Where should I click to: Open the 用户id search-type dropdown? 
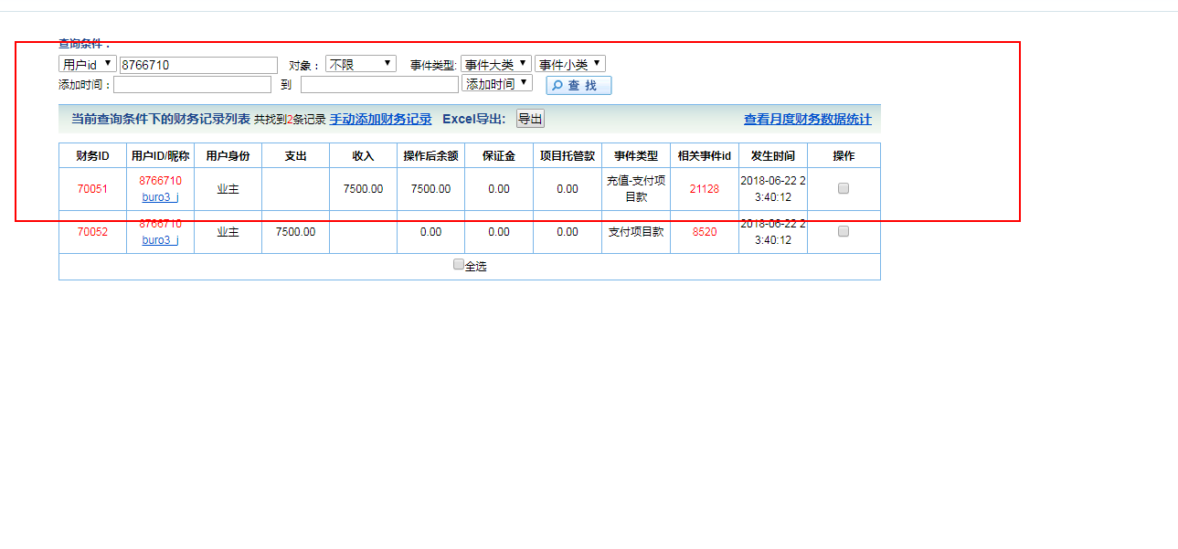click(88, 65)
